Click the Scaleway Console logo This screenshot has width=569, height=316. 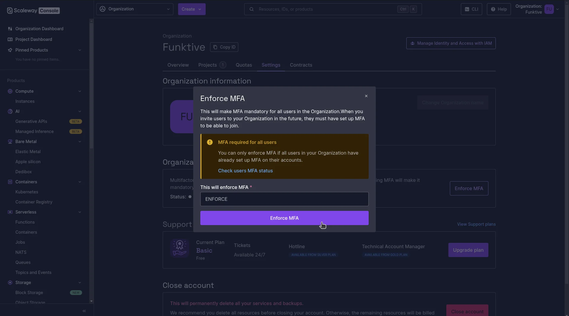[33, 11]
